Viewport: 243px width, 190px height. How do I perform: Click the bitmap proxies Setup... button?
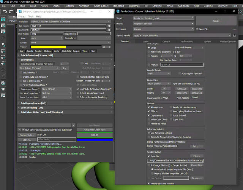197,146
